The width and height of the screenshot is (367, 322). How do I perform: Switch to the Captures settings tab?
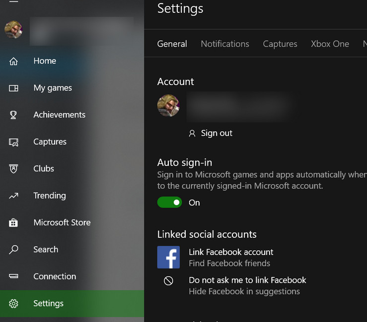(x=280, y=44)
